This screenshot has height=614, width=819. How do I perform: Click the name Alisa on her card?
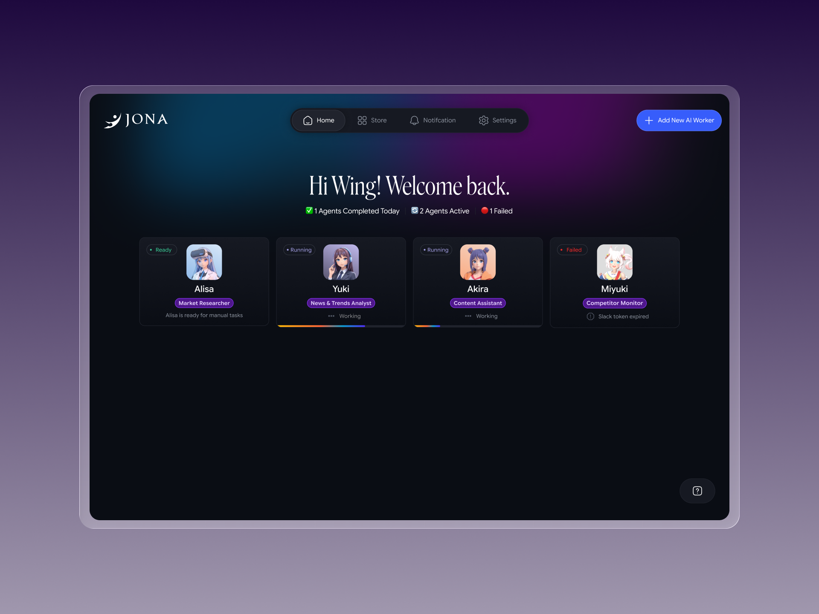coord(204,289)
